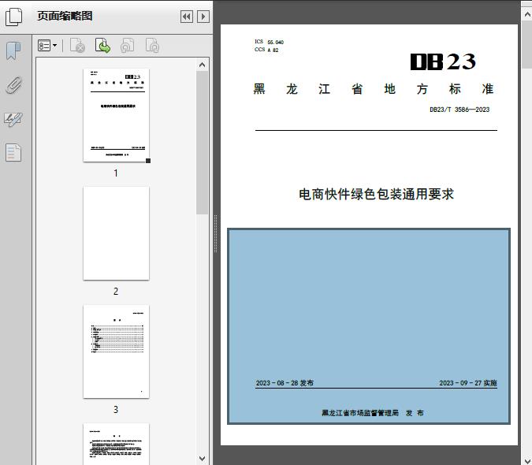This screenshot has width=532, height=465.
Task: Rotate pages counterclockwise icon
Action: [128, 46]
